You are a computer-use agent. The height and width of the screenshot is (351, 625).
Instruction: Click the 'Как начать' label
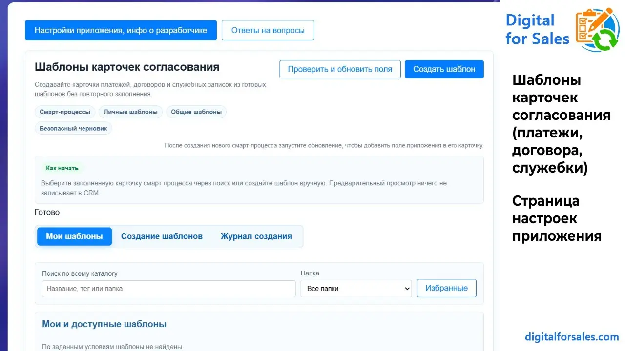coord(62,168)
